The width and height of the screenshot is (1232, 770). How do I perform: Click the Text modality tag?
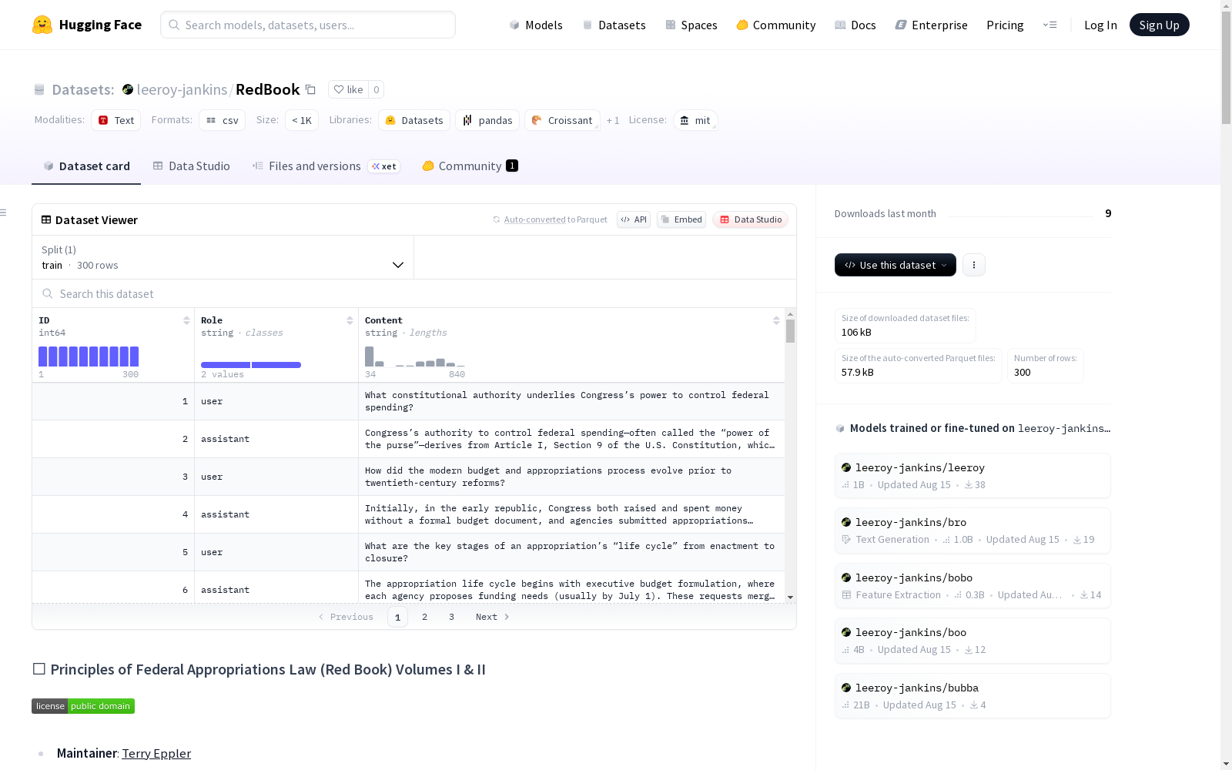(x=116, y=120)
